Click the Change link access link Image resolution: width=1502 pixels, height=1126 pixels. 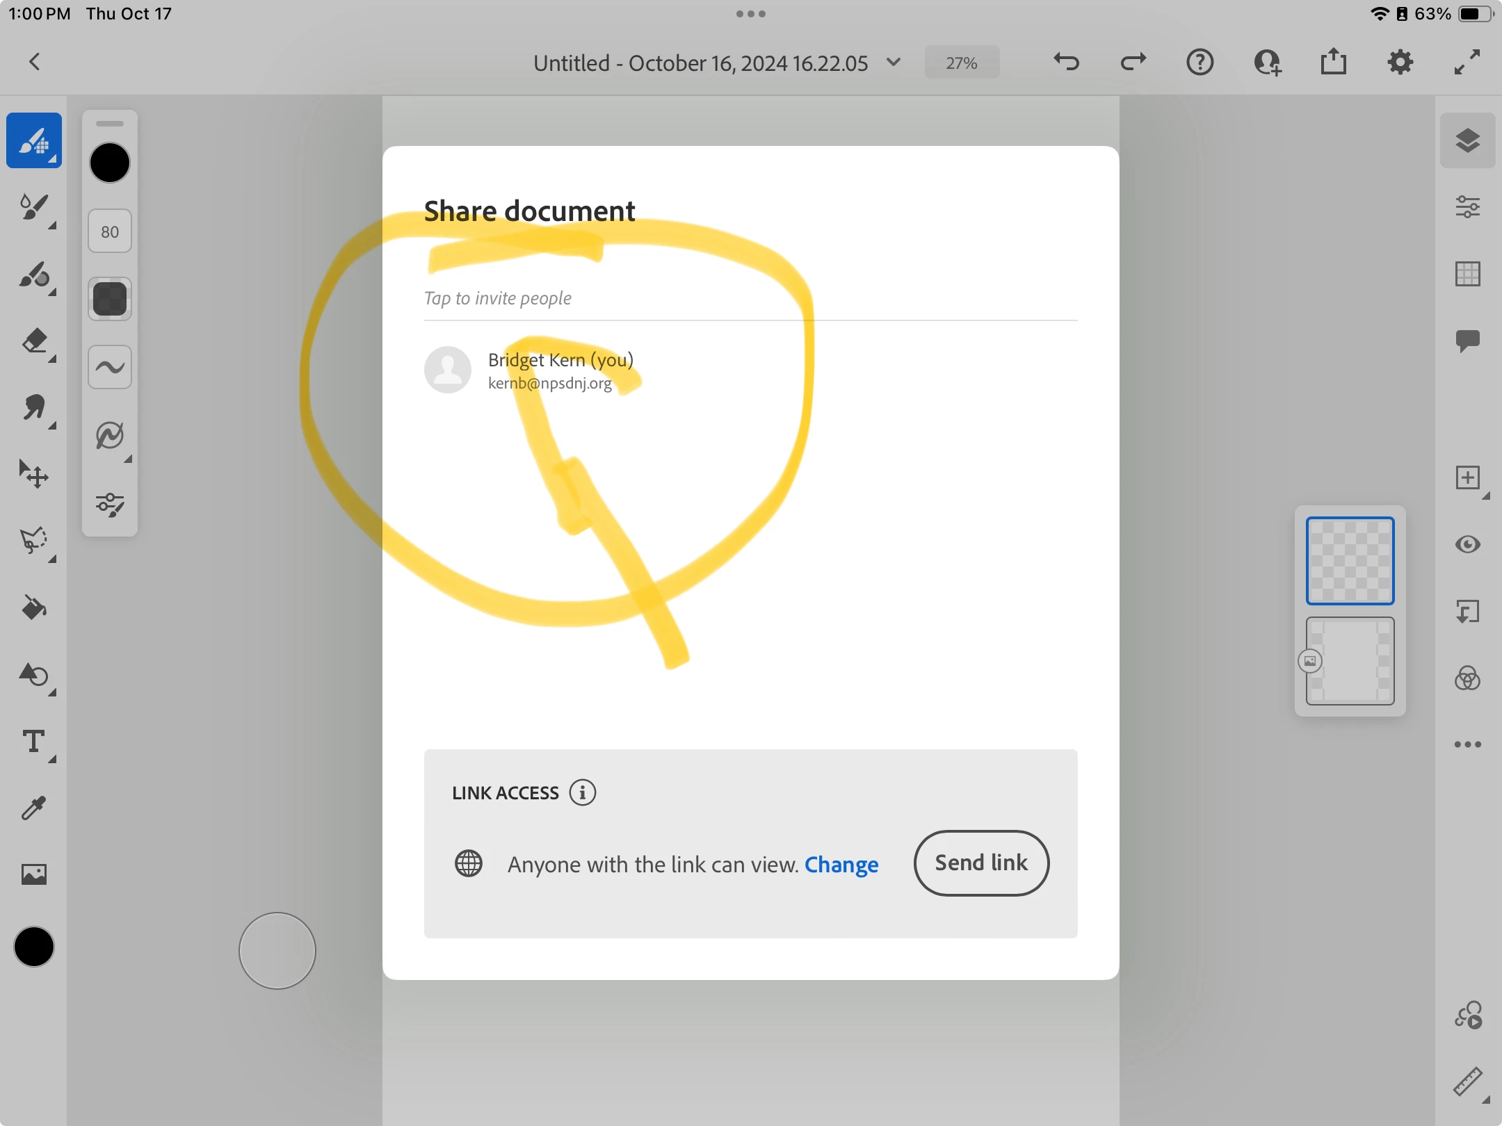click(841, 865)
